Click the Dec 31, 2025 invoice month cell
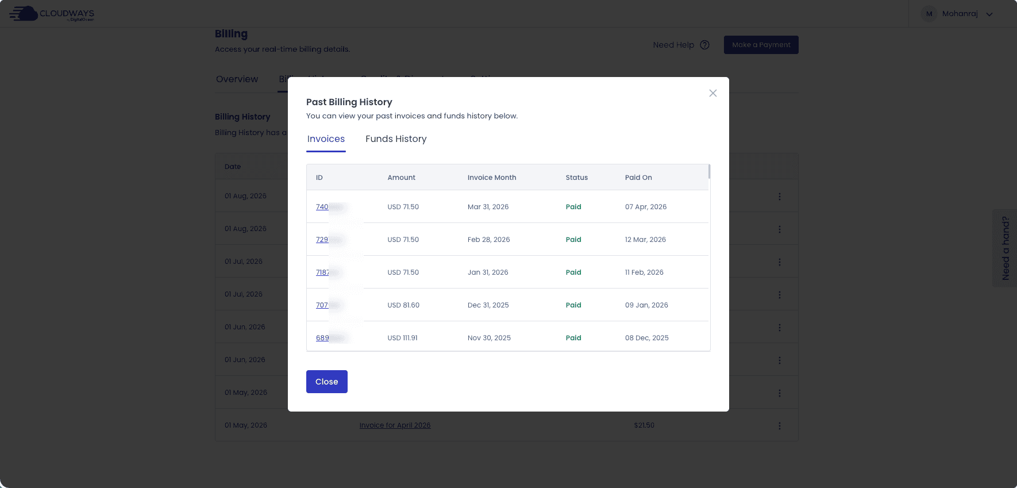Screen dimensions: 1017x488 tap(488, 305)
